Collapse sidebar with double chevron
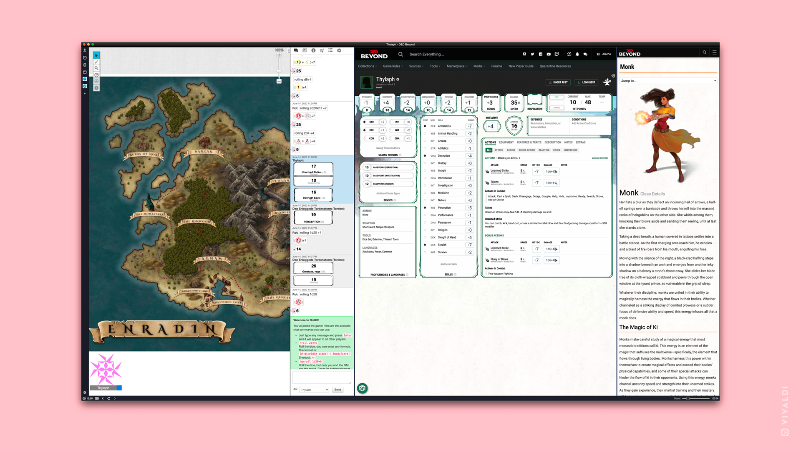This screenshot has height=450, width=801. click(x=613, y=76)
